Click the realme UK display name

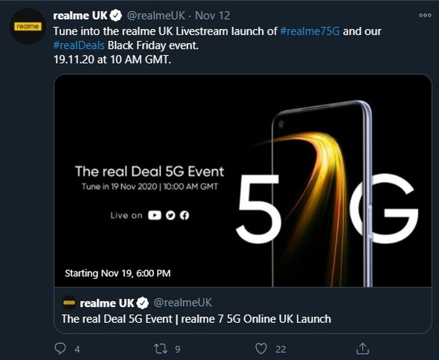pos(81,16)
